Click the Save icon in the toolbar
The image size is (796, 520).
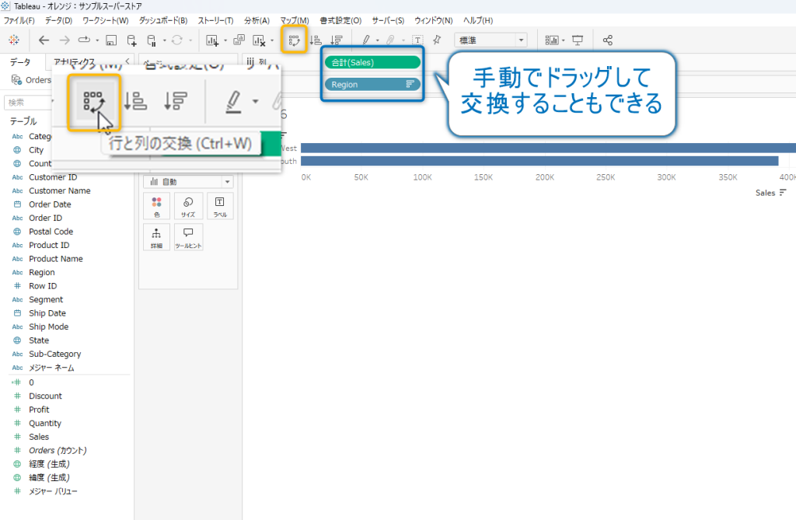(111, 40)
